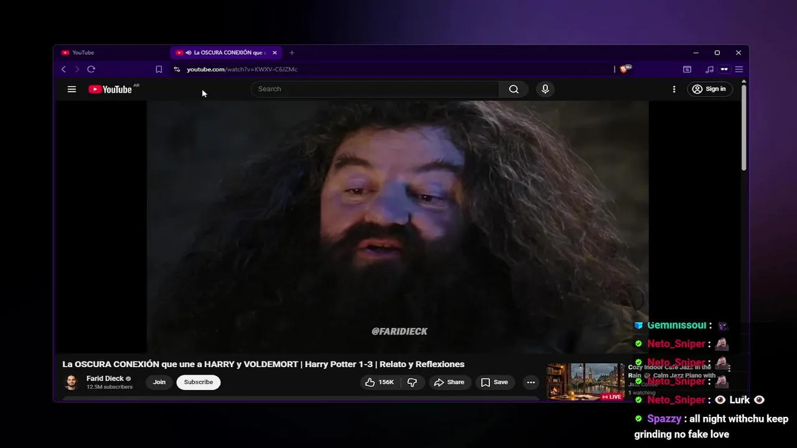Open the browser main menu

click(739, 69)
